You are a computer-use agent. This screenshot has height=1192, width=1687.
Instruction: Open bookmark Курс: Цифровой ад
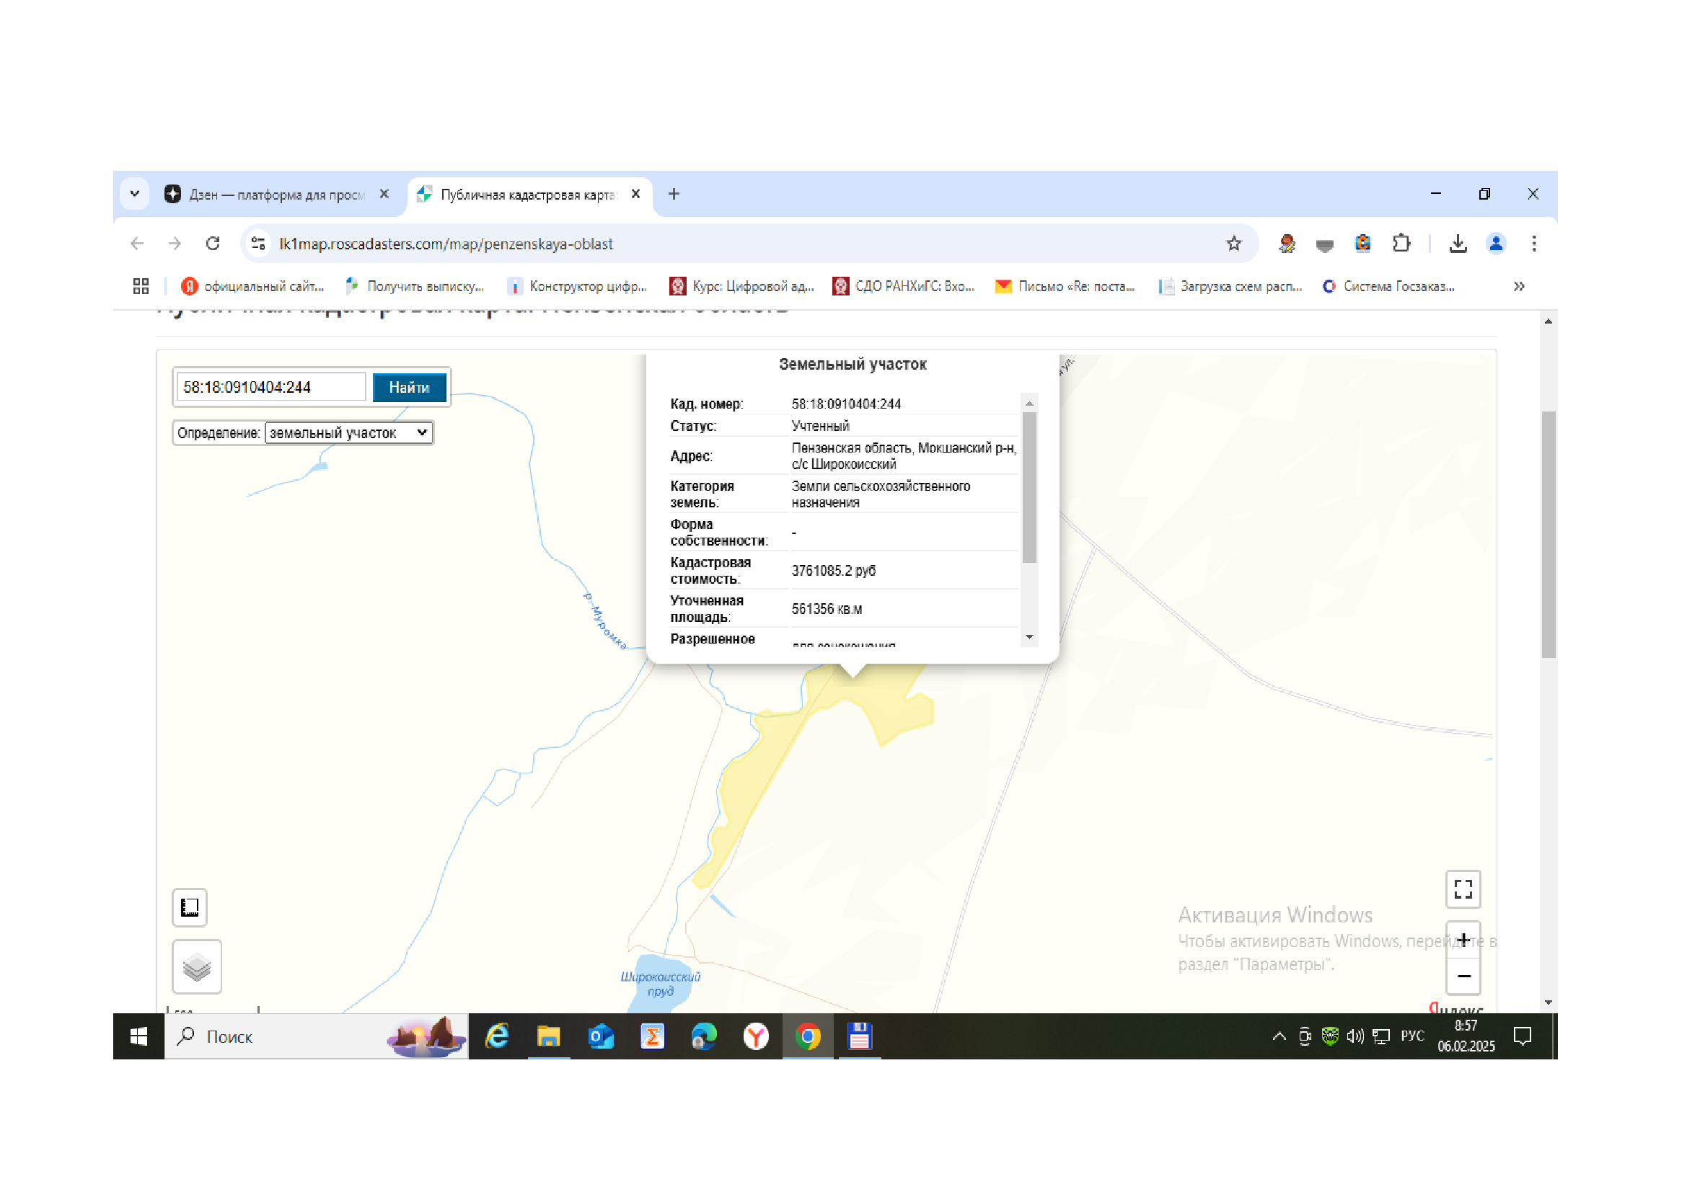(x=742, y=286)
